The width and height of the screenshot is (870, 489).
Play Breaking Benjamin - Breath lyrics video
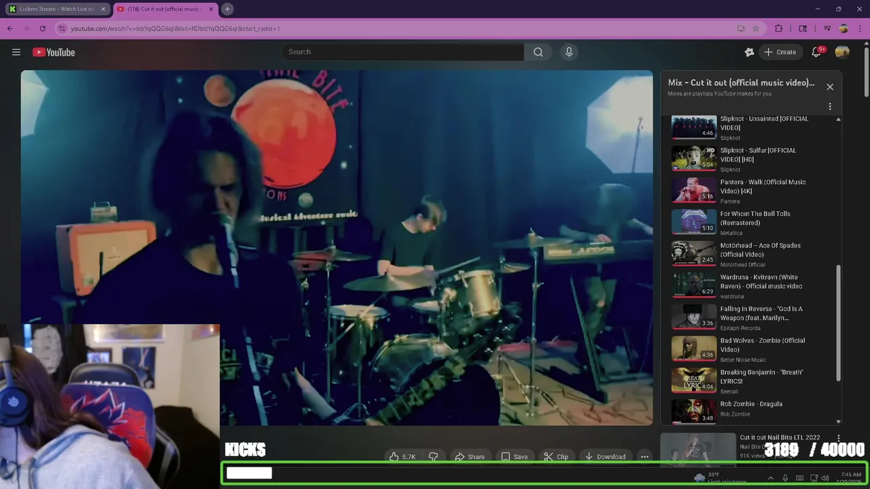752,381
